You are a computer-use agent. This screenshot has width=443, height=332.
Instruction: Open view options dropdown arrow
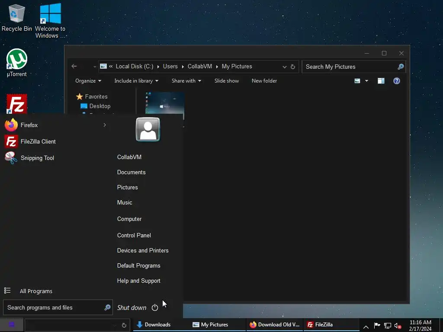(366, 81)
